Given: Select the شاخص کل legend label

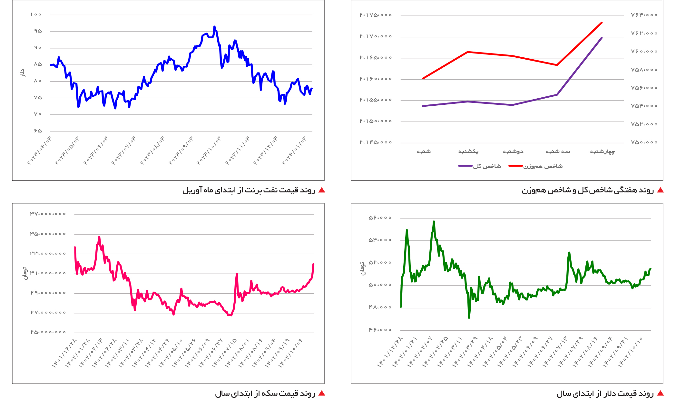Looking at the screenshot, I should 487,166.
